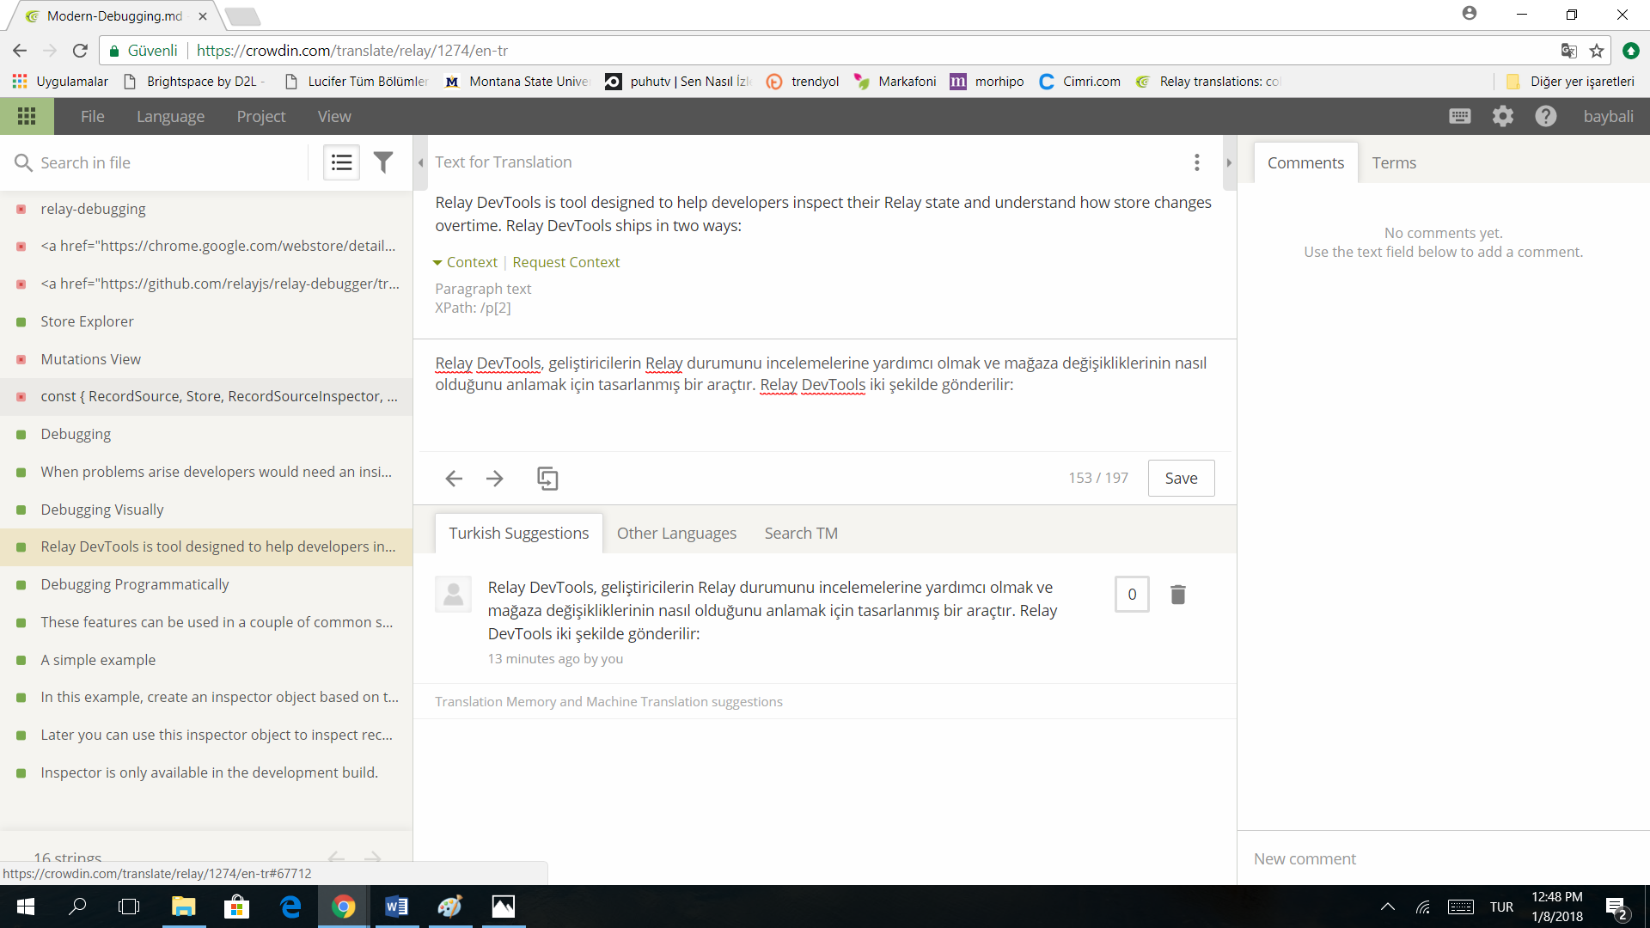Switch to the Terms tab

[1394, 162]
